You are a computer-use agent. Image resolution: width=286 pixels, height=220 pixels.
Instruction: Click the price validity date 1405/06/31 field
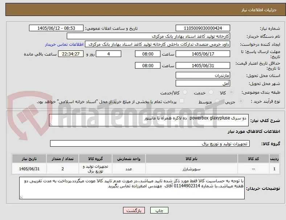point(203,65)
